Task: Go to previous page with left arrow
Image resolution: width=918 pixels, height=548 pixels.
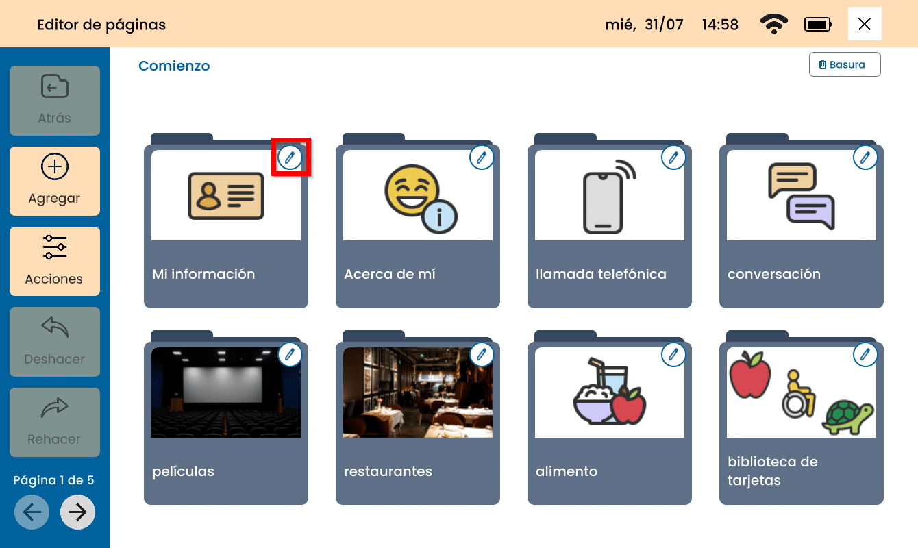Action: 32,512
